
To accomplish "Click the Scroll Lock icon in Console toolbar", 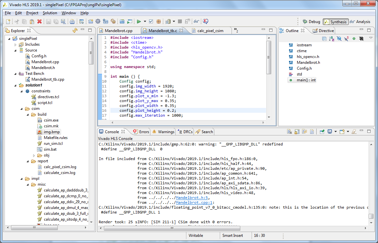I will [297, 132].
